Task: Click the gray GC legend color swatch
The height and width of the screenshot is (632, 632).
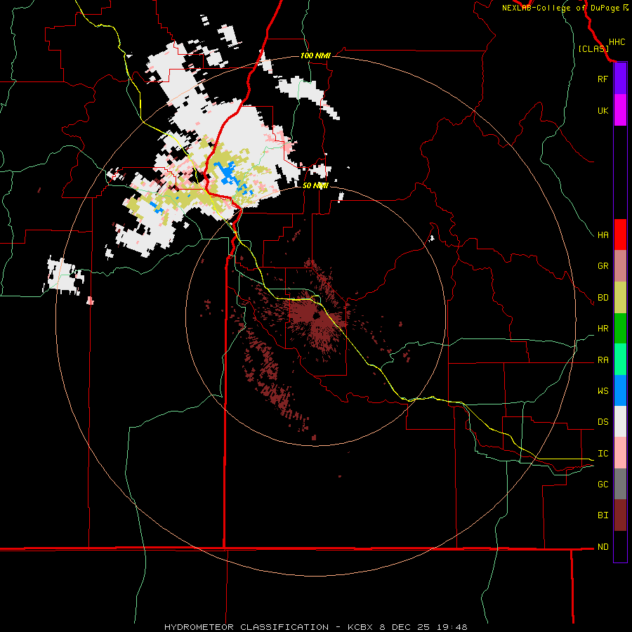Action: [x=620, y=484]
